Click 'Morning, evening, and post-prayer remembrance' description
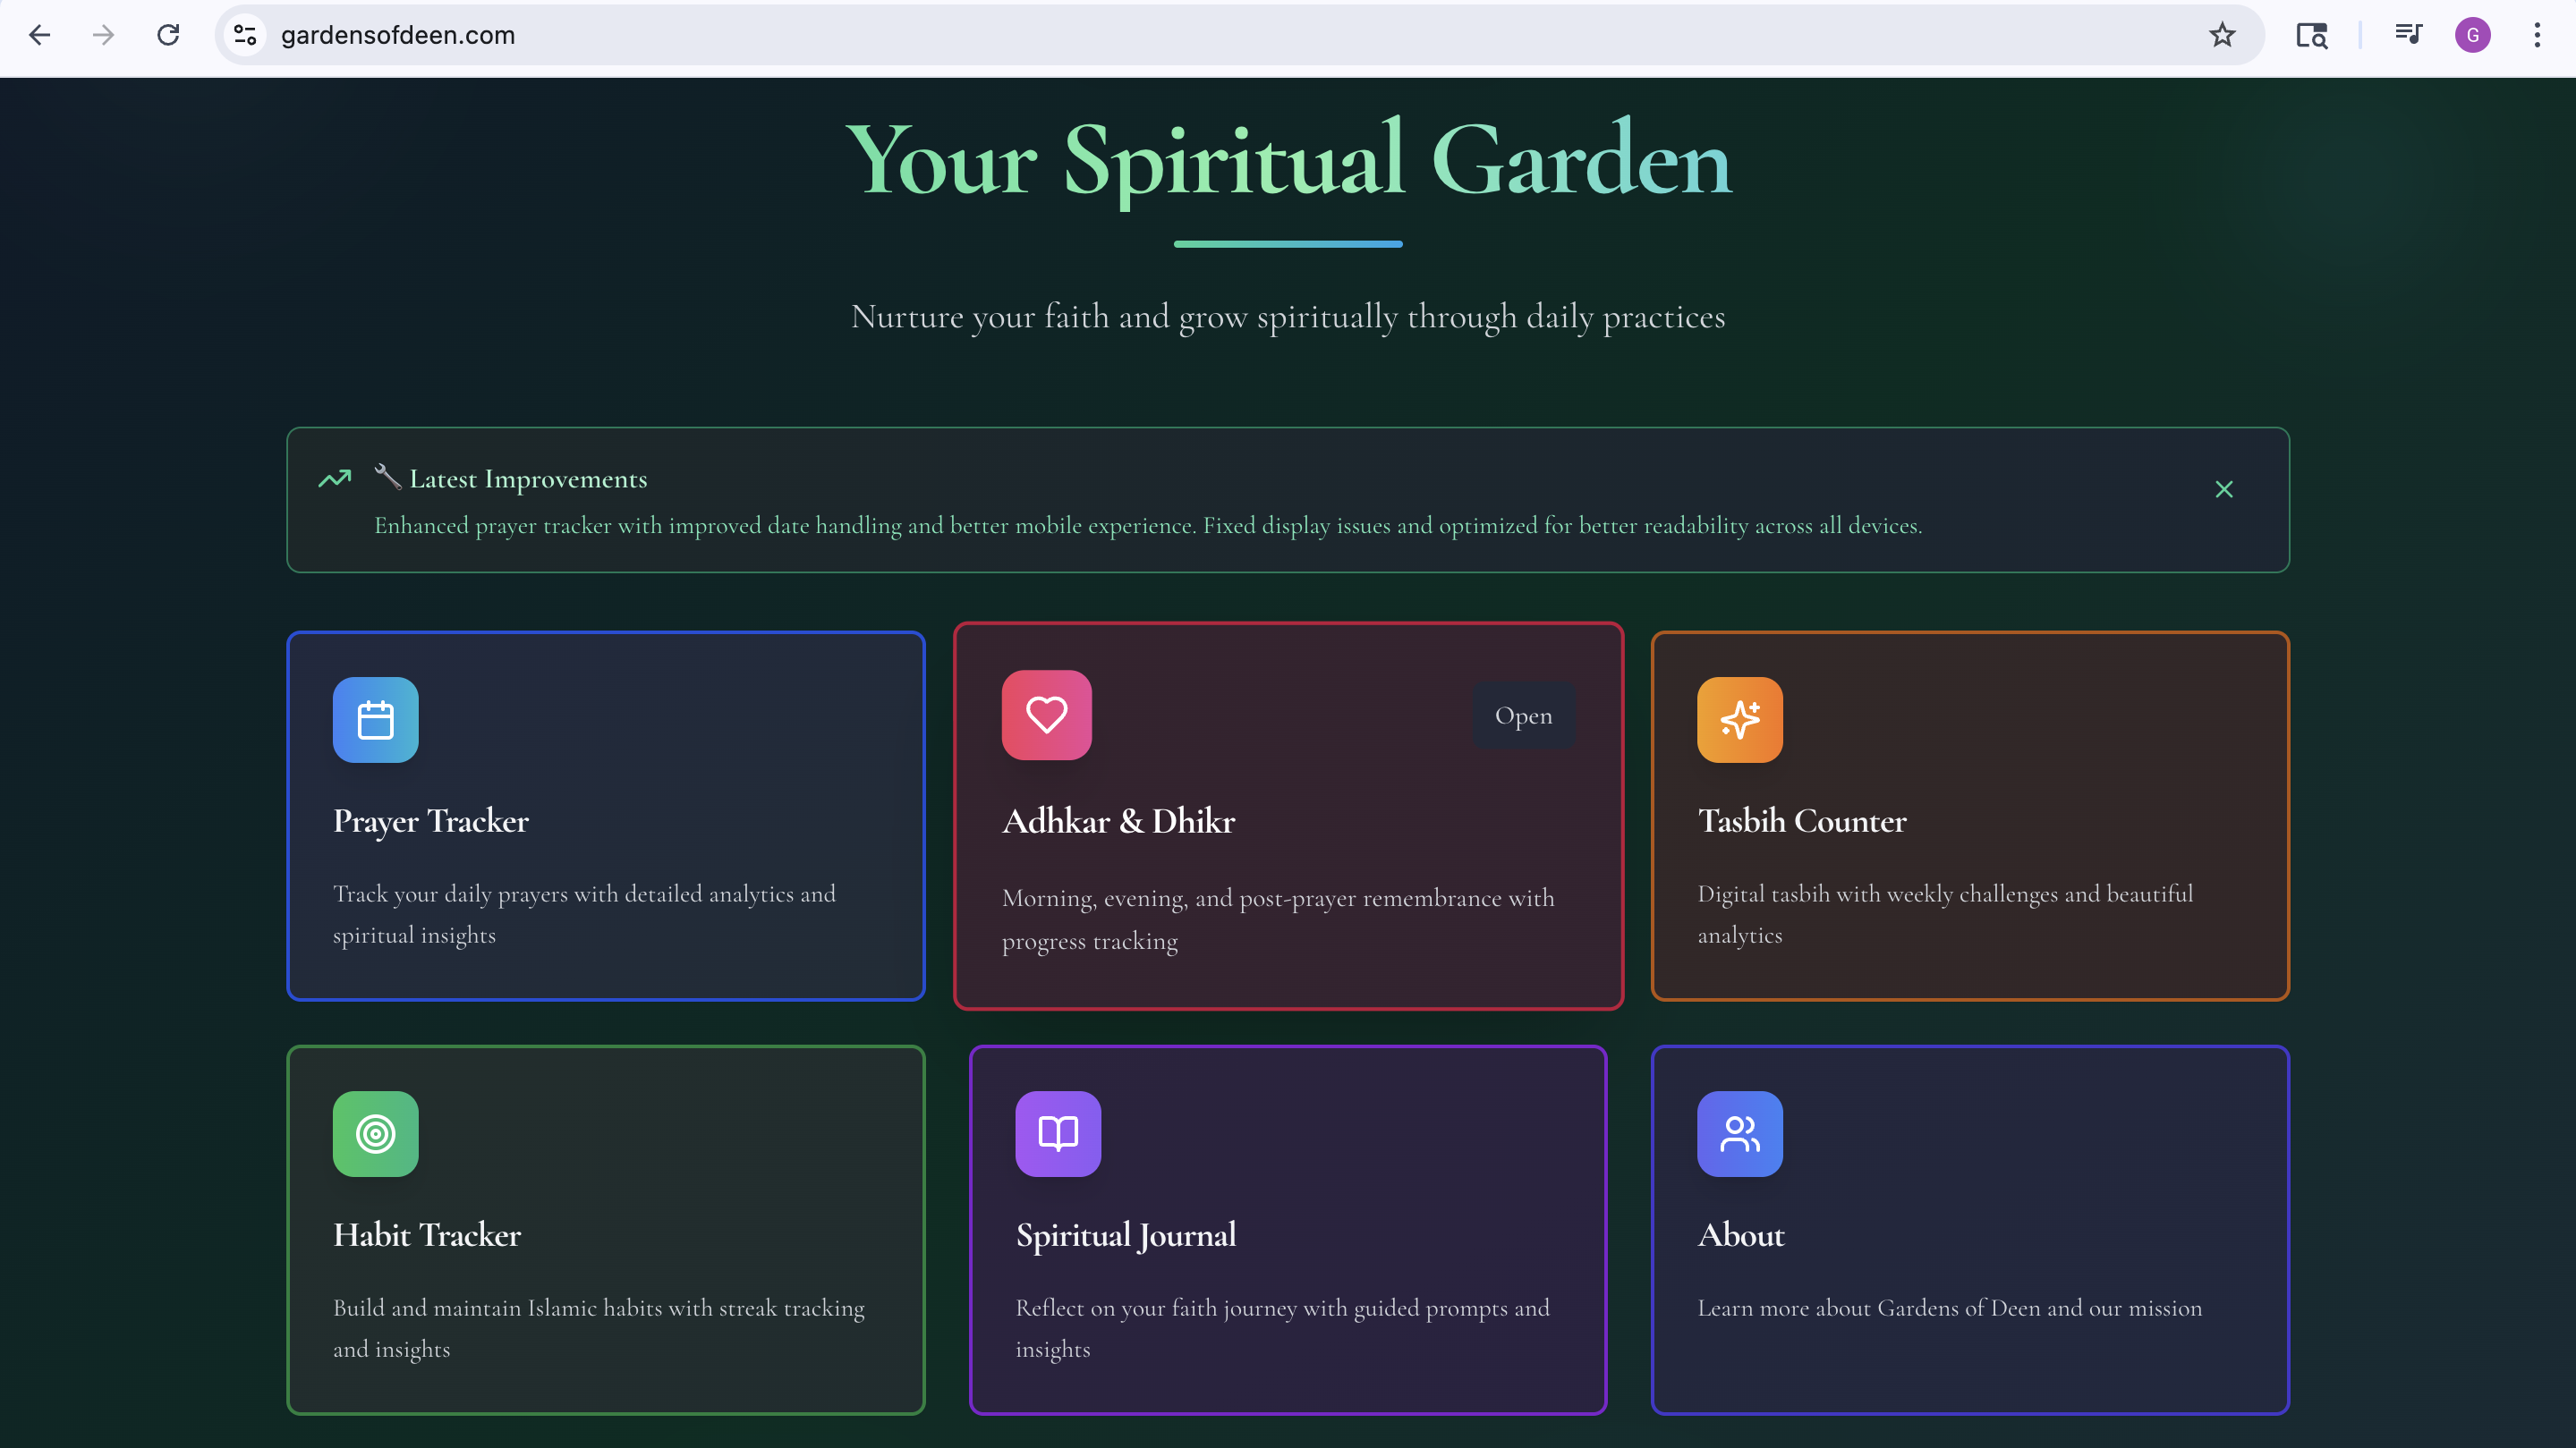 click(1278, 919)
